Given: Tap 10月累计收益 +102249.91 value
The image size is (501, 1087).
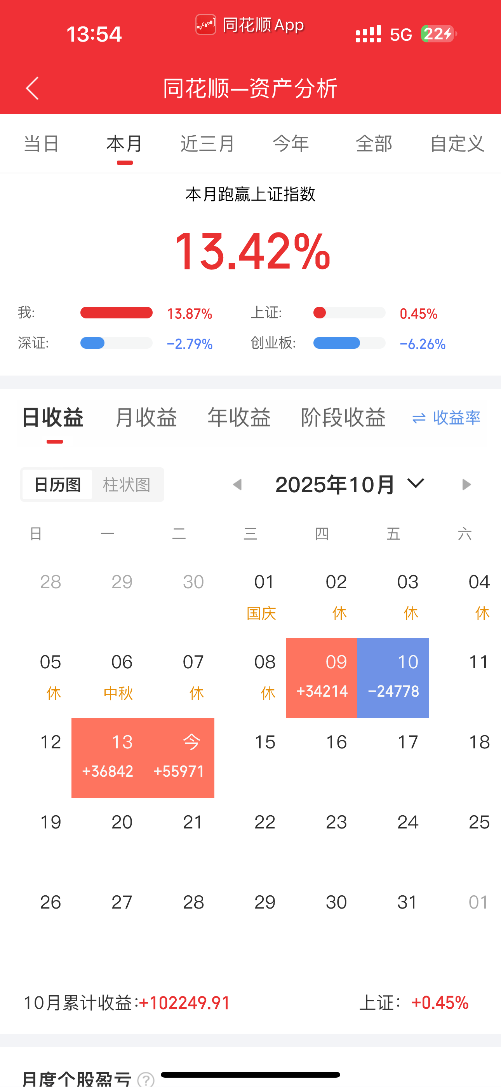Looking at the screenshot, I should pos(184,1003).
